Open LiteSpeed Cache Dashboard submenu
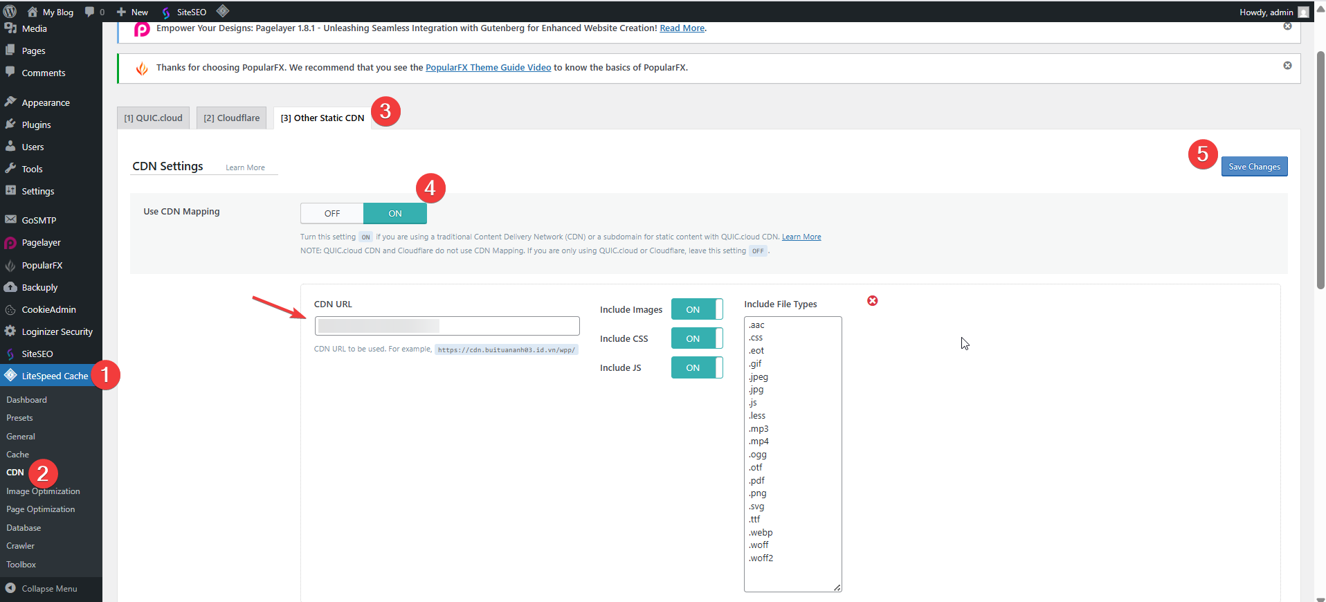Viewport: 1326px width, 602px height. coord(26,400)
